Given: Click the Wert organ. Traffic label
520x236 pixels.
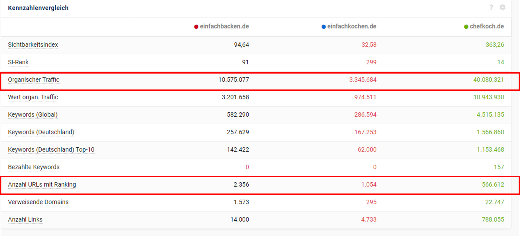Looking at the screenshot, I should point(33,97).
